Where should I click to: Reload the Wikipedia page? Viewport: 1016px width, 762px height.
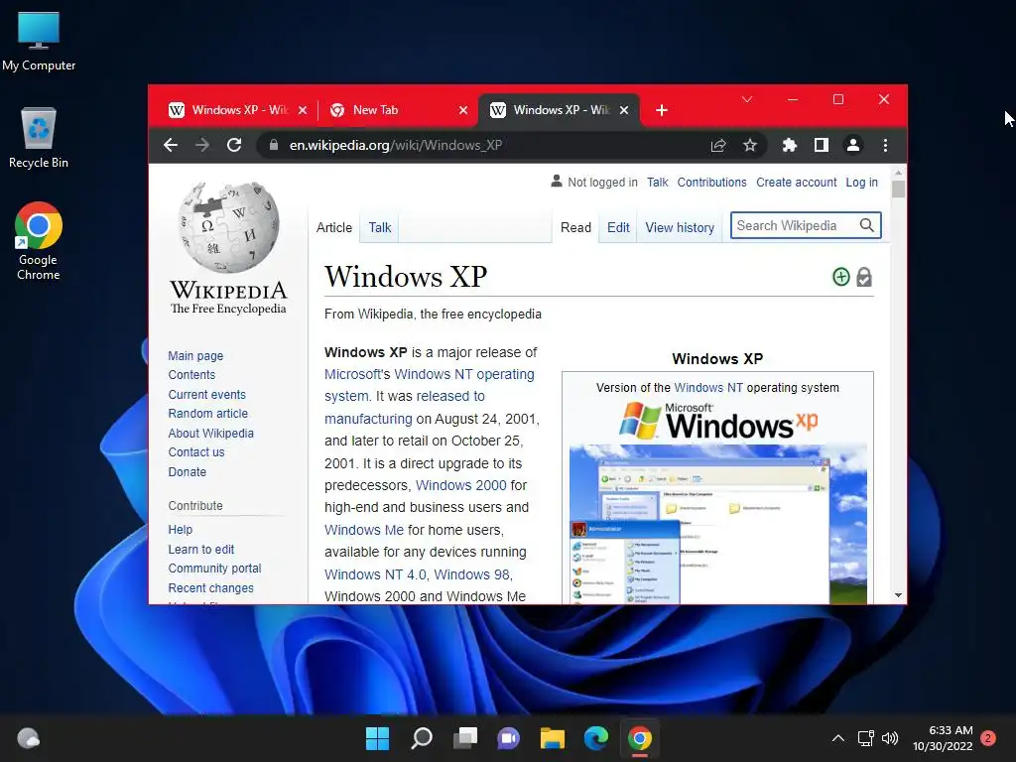pyautogui.click(x=234, y=145)
